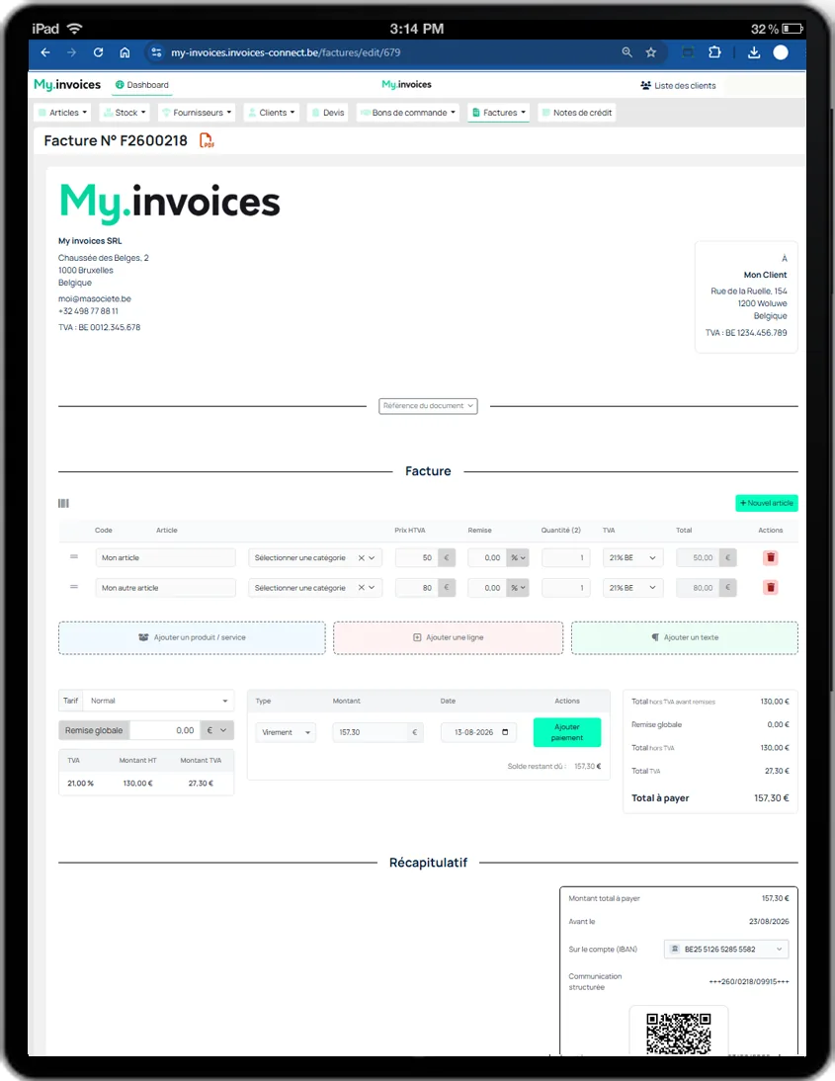Image resolution: width=835 pixels, height=1081 pixels.
Task: Open Liste des clients link
Action: pos(679,86)
